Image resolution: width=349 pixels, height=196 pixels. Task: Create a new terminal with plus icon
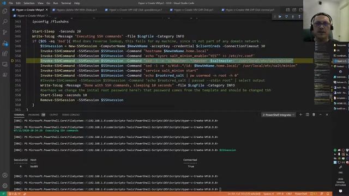pos(300,115)
